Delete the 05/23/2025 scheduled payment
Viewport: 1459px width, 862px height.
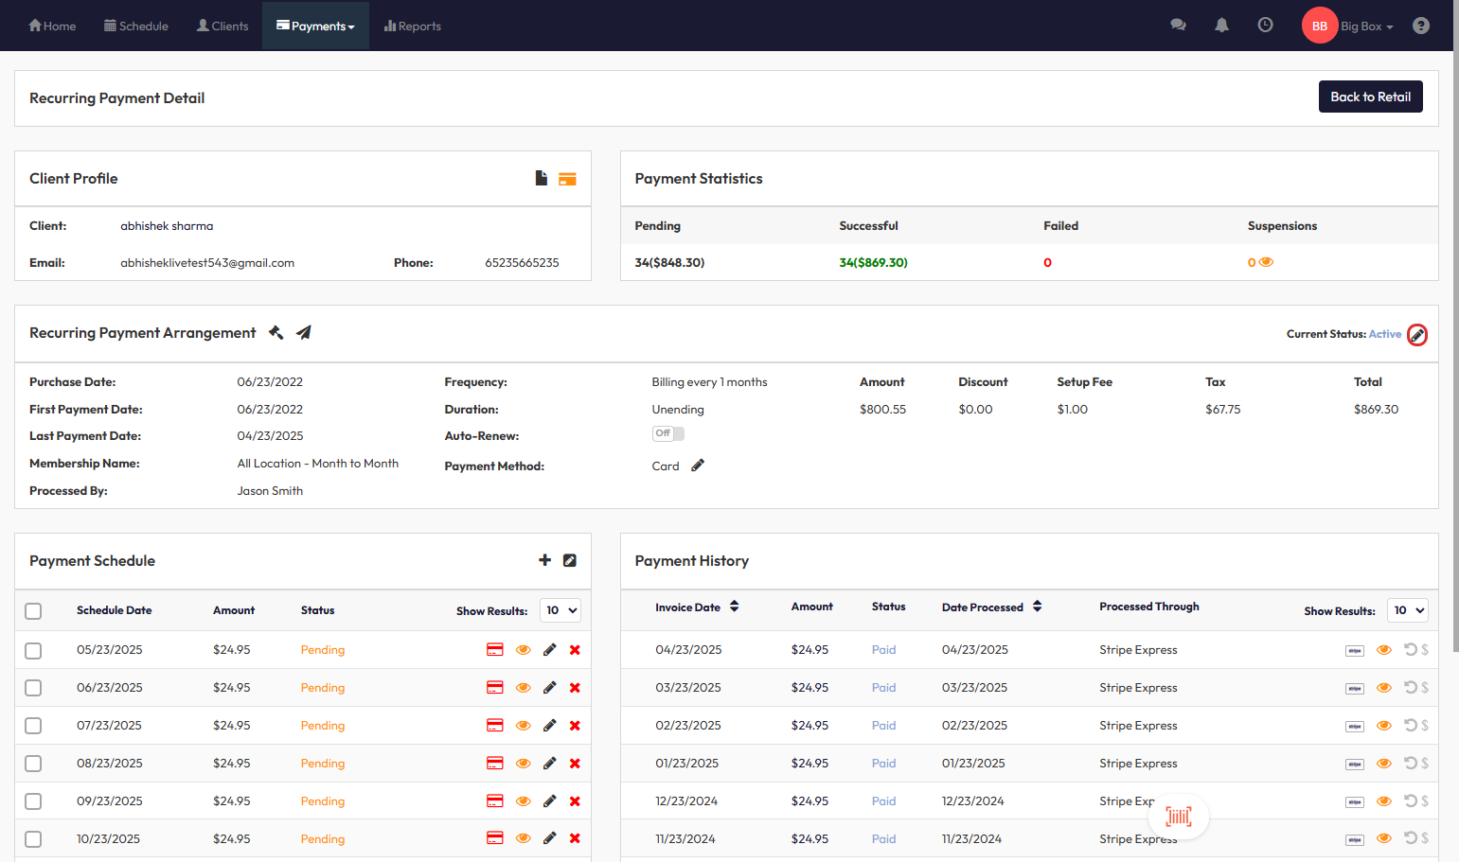click(x=575, y=650)
